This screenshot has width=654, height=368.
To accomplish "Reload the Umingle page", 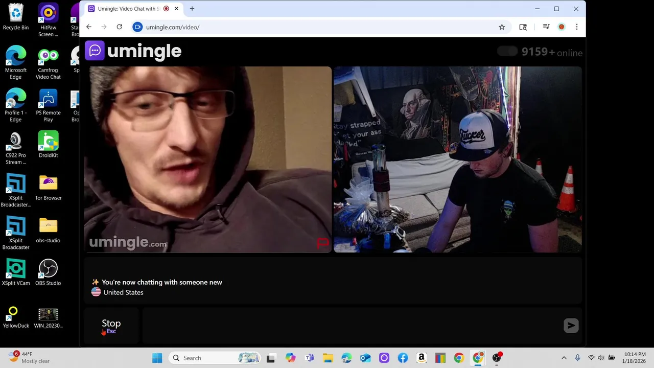I will [x=120, y=27].
